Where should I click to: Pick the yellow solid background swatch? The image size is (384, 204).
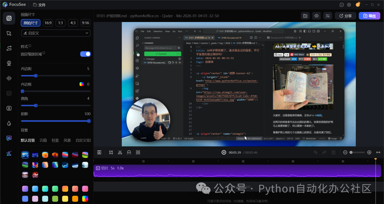click(x=65, y=199)
